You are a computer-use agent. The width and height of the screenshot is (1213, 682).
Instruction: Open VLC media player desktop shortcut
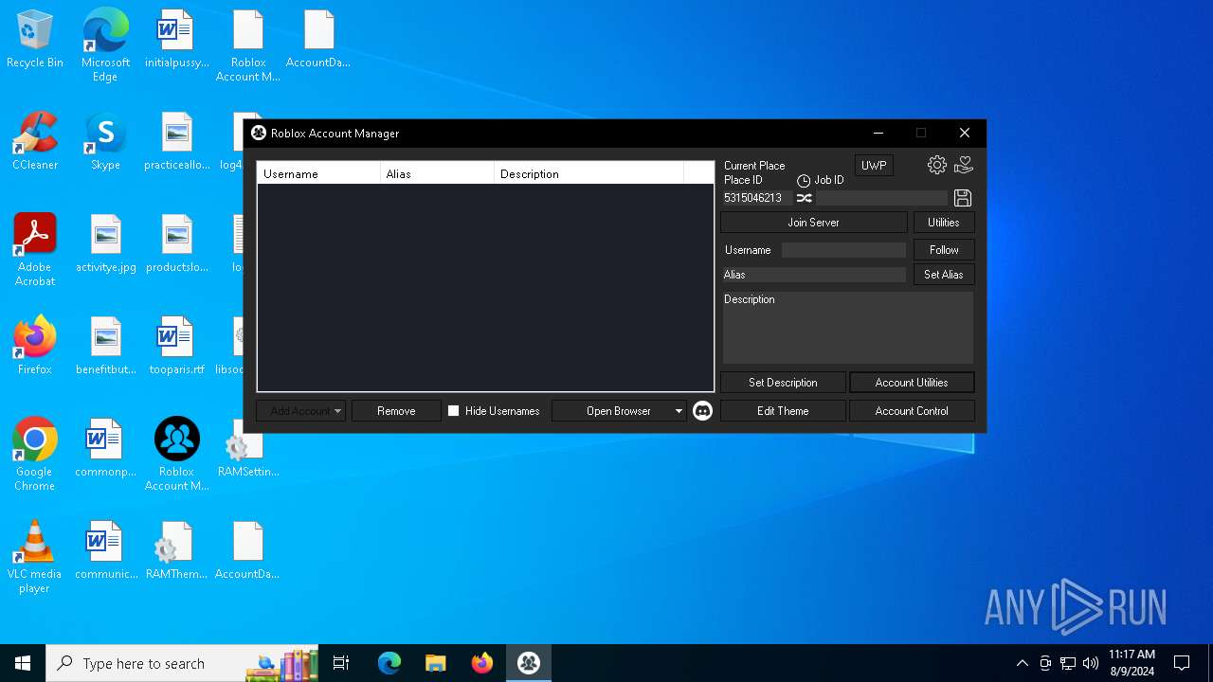[35, 556]
